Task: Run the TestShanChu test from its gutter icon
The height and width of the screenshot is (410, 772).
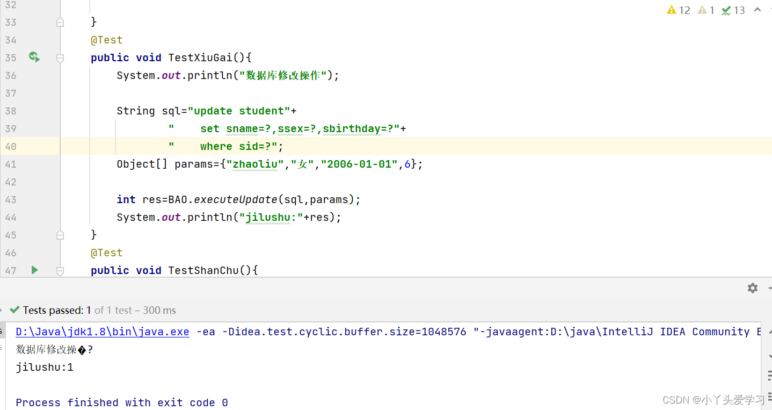Action: 35,270
